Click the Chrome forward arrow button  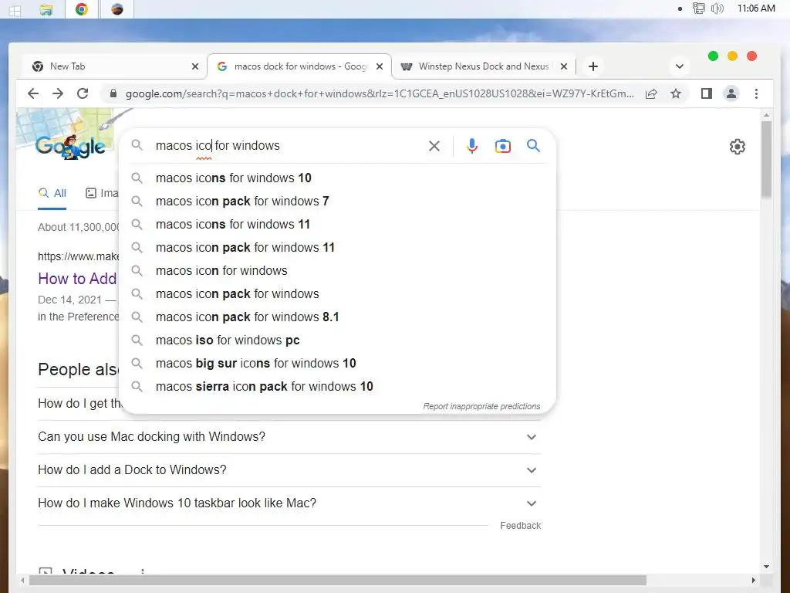coord(58,93)
